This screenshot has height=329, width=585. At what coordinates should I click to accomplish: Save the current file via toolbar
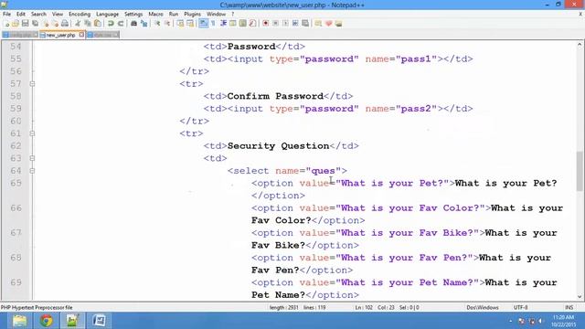26,24
